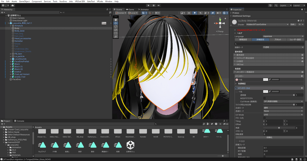Uncheck the メインカラー2nd checkbox

(236, 88)
